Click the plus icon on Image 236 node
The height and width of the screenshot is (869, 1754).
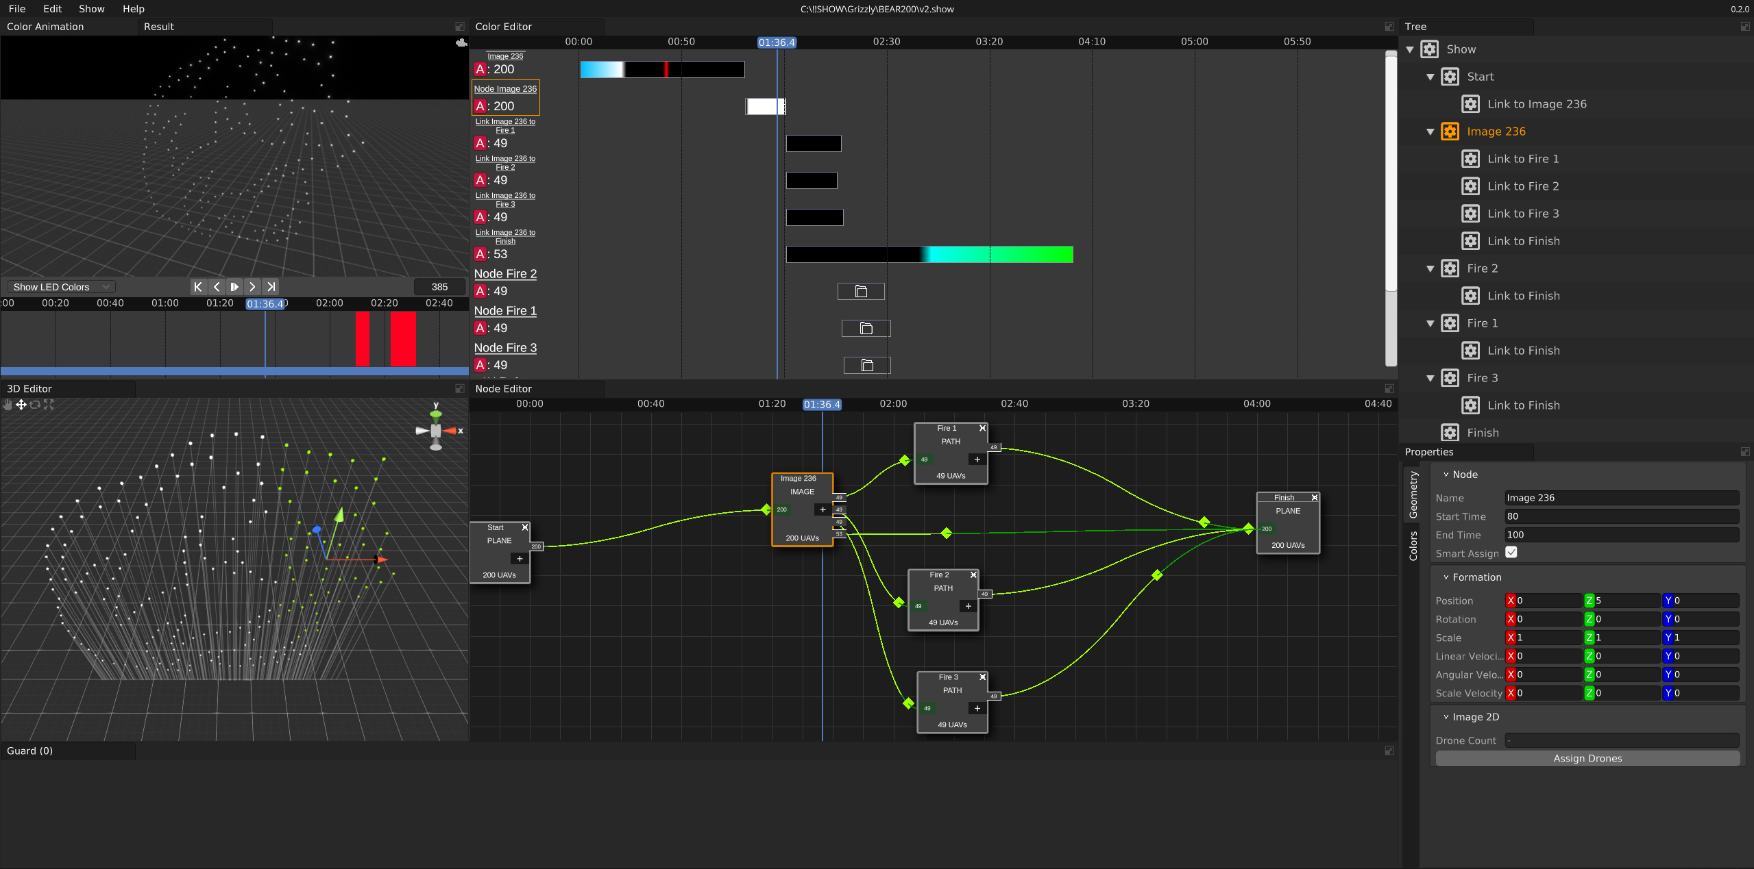tap(823, 509)
